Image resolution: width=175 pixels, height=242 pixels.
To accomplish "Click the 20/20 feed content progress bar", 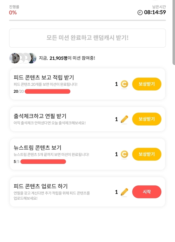I will (x=47, y=91).
